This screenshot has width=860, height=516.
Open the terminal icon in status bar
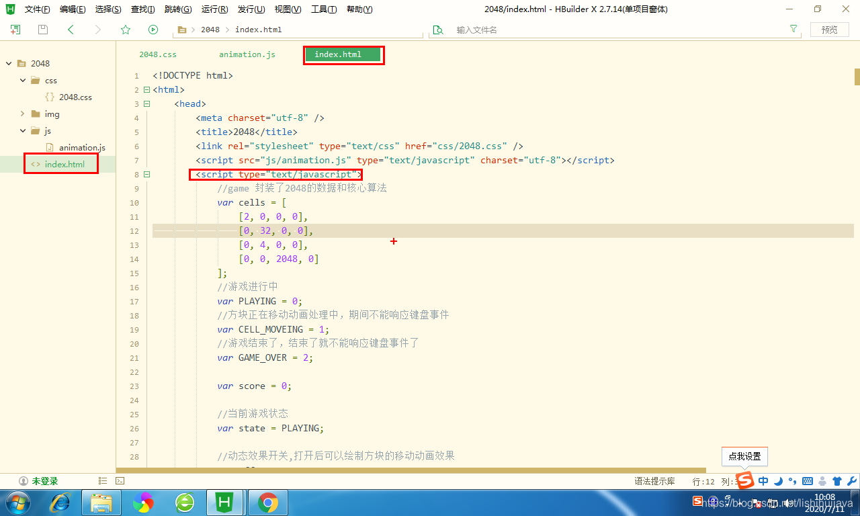pos(120,481)
